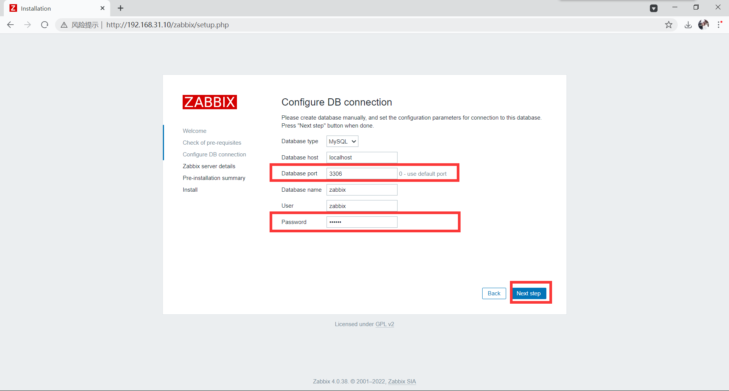Viewport: 729px width, 391px height.
Task: Click the Password label
Action: point(293,222)
